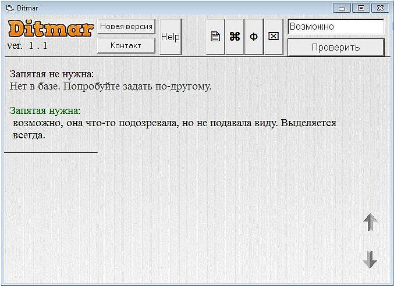Open the Контакт button

click(126, 45)
